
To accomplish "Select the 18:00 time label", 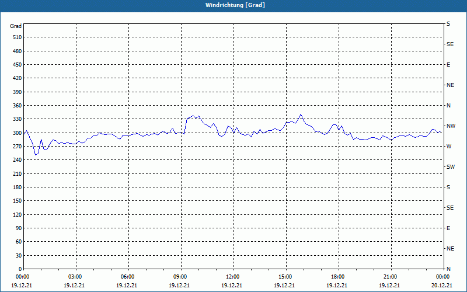I will click(x=338, y=277).
